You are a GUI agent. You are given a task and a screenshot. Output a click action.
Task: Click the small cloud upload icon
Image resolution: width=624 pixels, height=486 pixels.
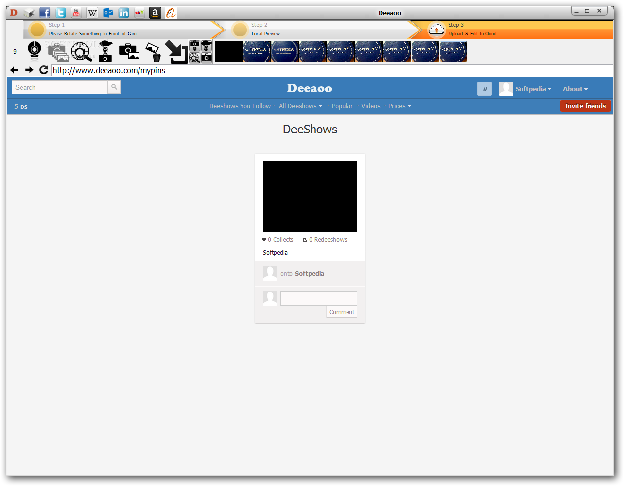[207, 46]
